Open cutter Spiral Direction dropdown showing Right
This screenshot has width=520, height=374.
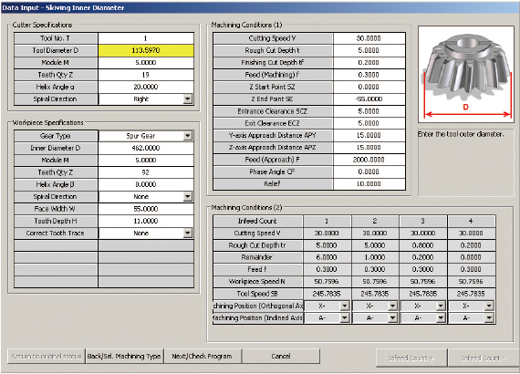tap(188, 99)
